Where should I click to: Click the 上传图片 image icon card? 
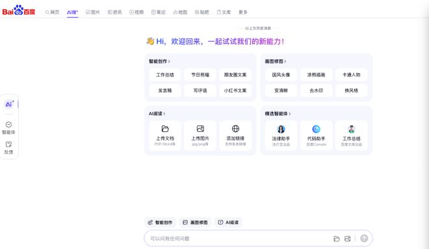[x=200, y=135]
